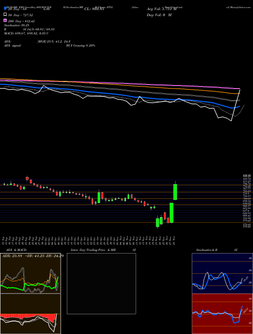Click the Avg Vol 1.751 M readout
This screenshot has height=334, width=253.
click(x=161, y=9)
